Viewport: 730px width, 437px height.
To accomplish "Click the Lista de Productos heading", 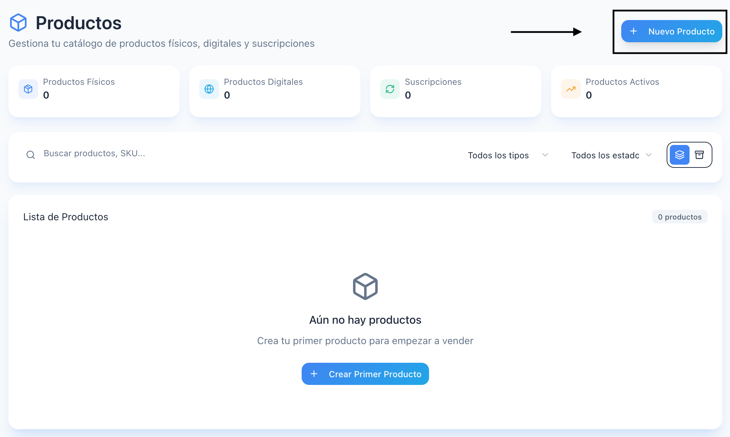I will pos(66,217).
